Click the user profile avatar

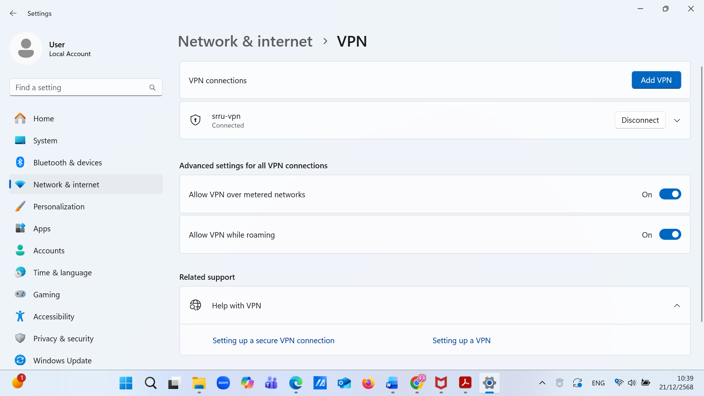(26, 48)
